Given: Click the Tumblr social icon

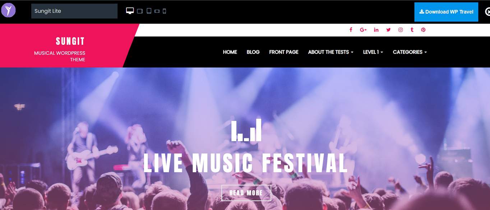Looking at the screenshot, I should (412, 30).
